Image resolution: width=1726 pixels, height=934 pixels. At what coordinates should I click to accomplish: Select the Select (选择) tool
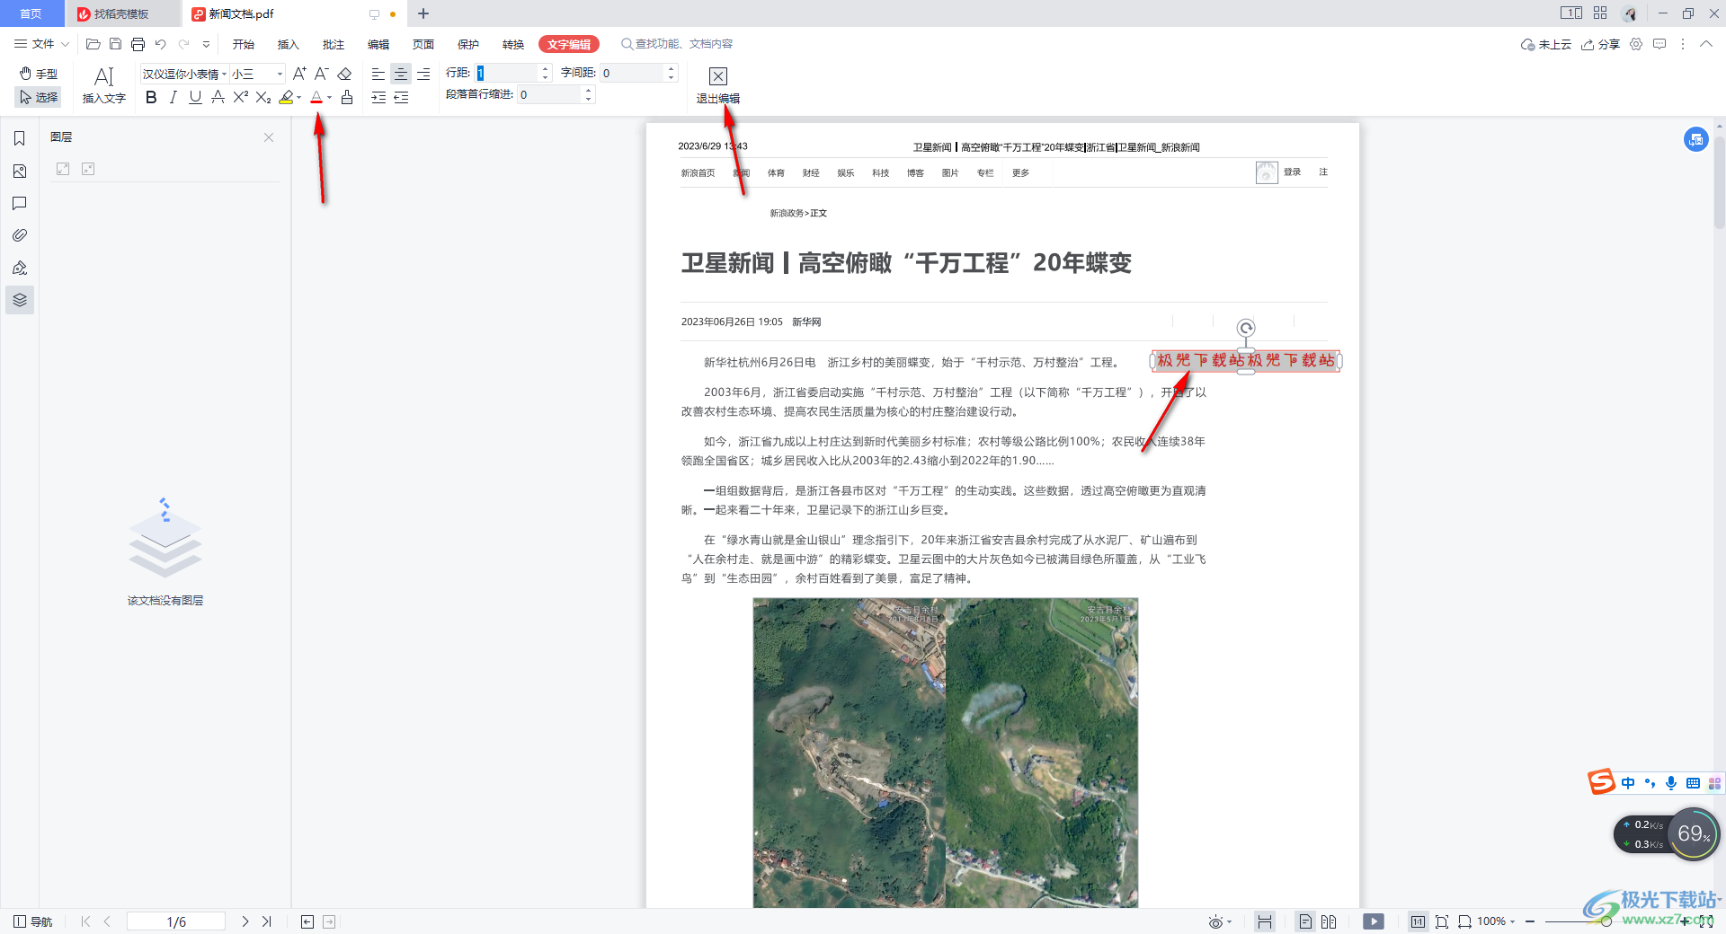(39, 97)
